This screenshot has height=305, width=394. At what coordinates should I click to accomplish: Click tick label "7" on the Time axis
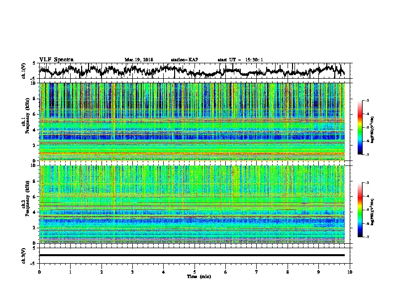(257, 272)
